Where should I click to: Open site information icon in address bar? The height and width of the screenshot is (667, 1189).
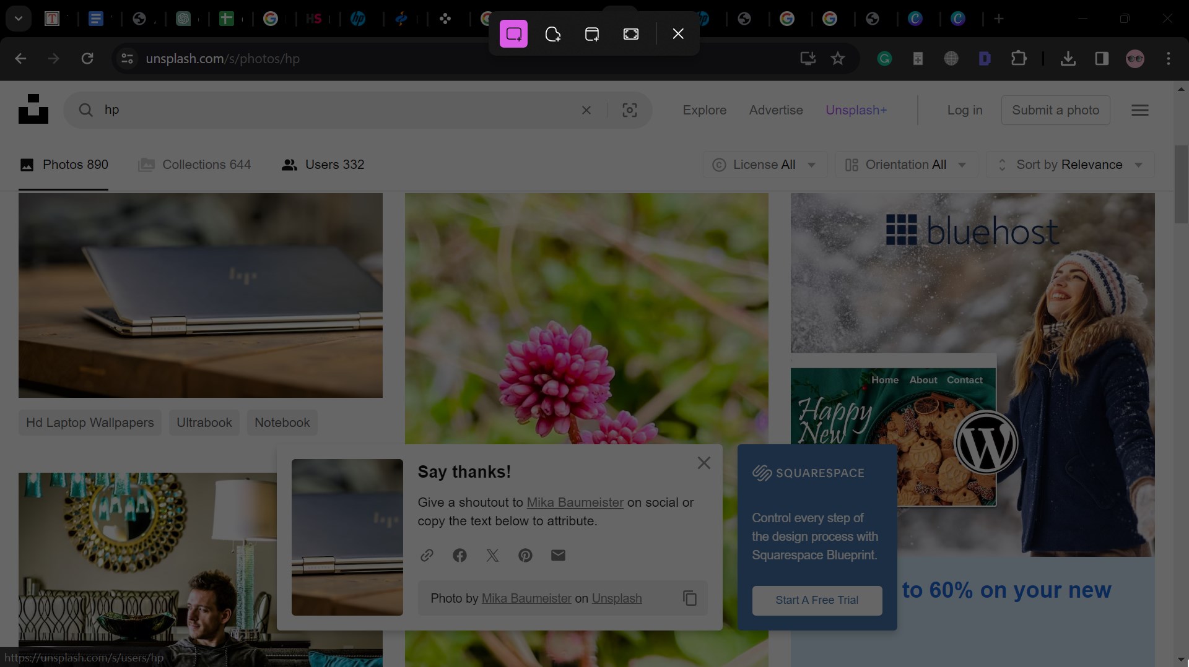point(127,59)
